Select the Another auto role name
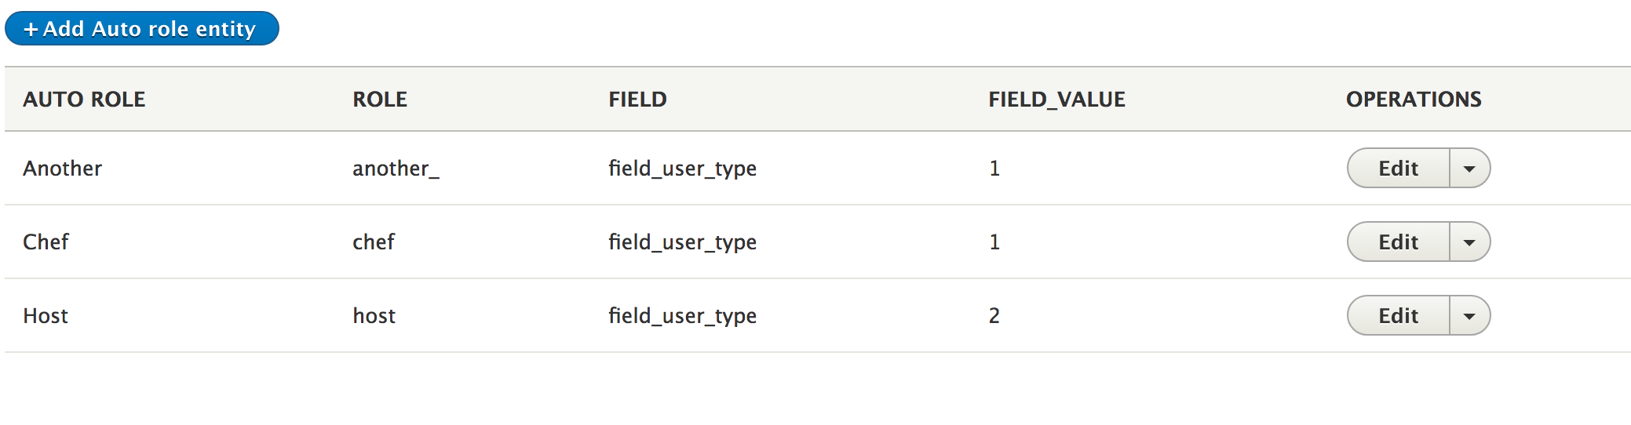Image resolution: width=1631 pixels, height=425 pixels. [62, 168]
